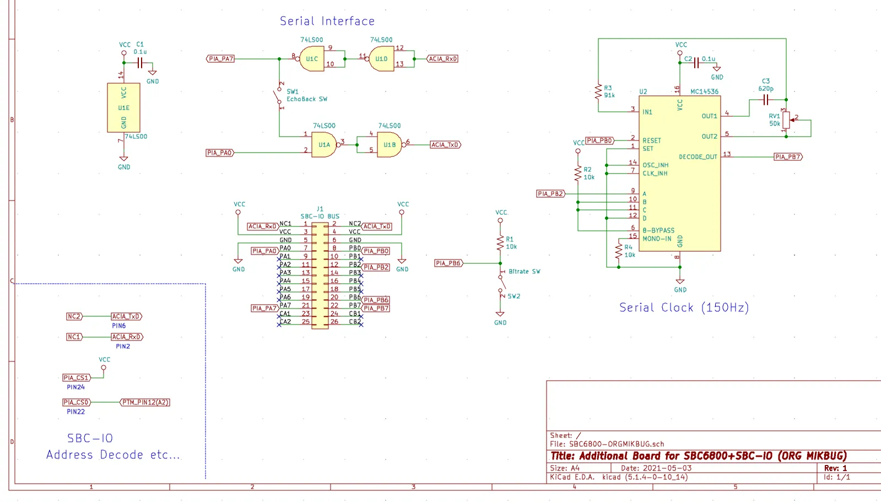Screen dimensions: 881x503
Task: Click the C3 620p capacitor
Action: pos(765,100)
